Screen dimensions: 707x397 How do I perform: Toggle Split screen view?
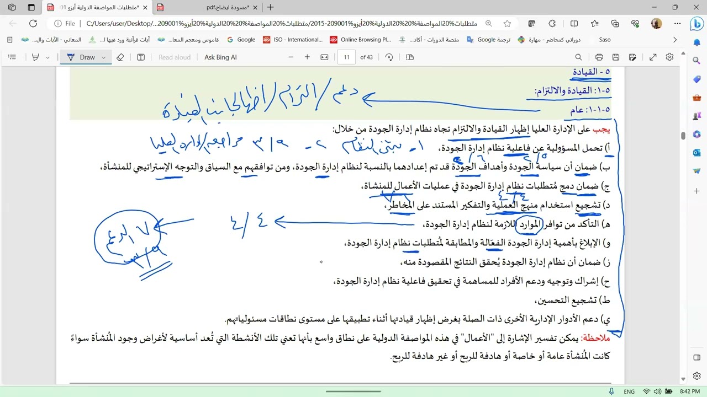click(x=574, y=24)
